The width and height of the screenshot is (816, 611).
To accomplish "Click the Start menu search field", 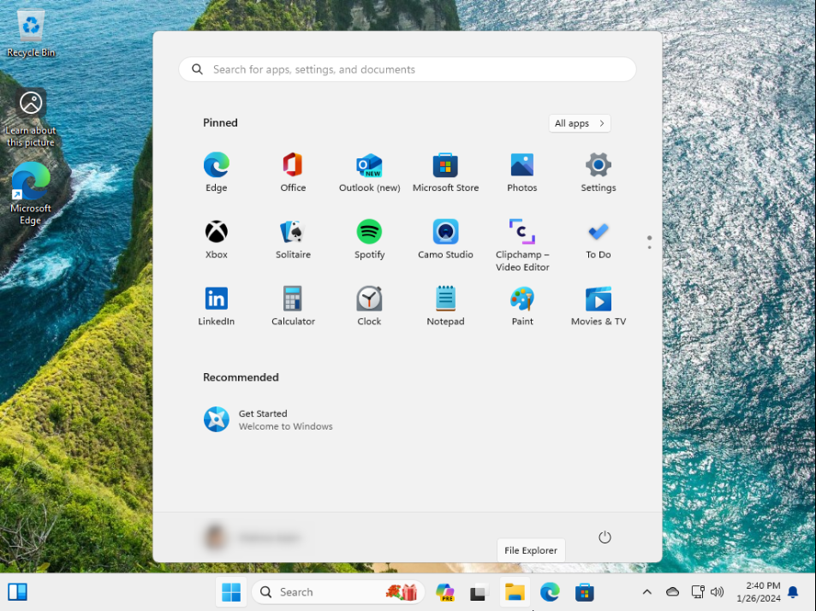I will [x=407, y=68].
